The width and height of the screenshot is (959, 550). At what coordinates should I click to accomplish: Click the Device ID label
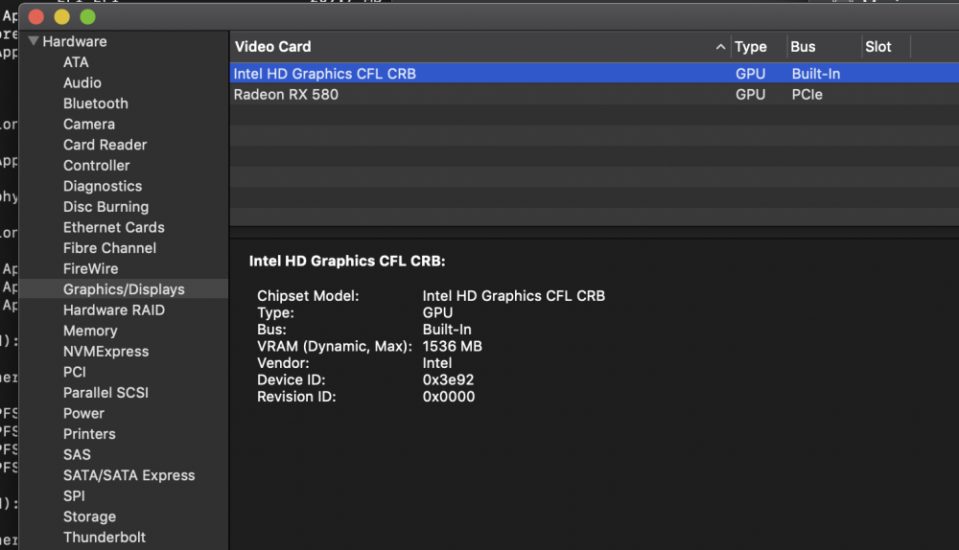point(292,380)
